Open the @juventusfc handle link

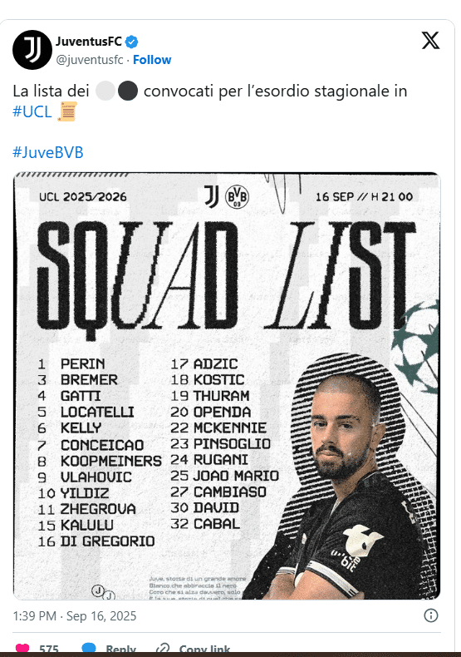[90, 60]
